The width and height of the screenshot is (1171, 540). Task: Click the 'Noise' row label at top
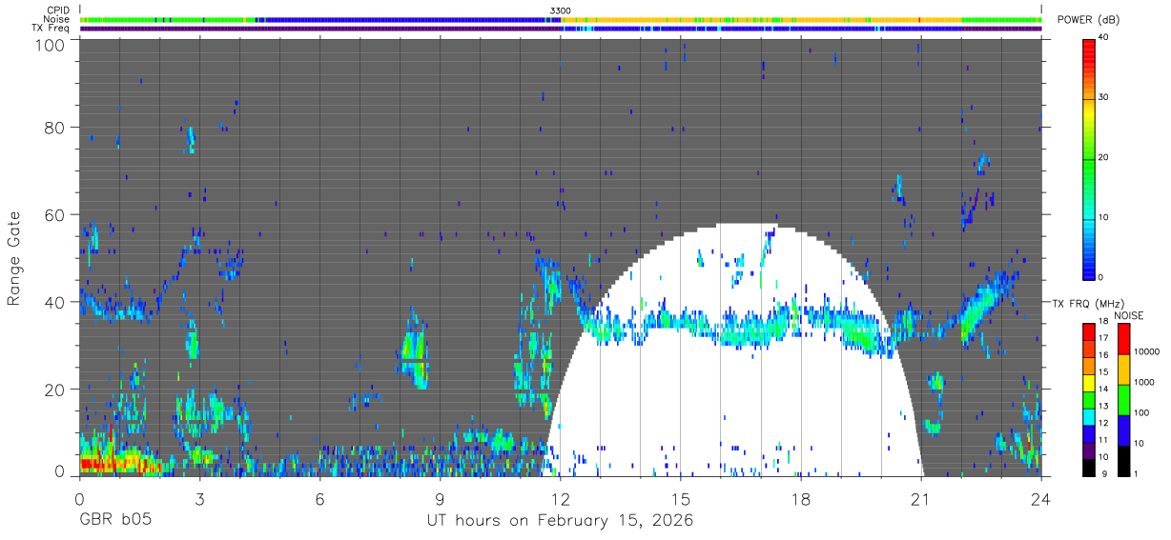coord(56,19)
